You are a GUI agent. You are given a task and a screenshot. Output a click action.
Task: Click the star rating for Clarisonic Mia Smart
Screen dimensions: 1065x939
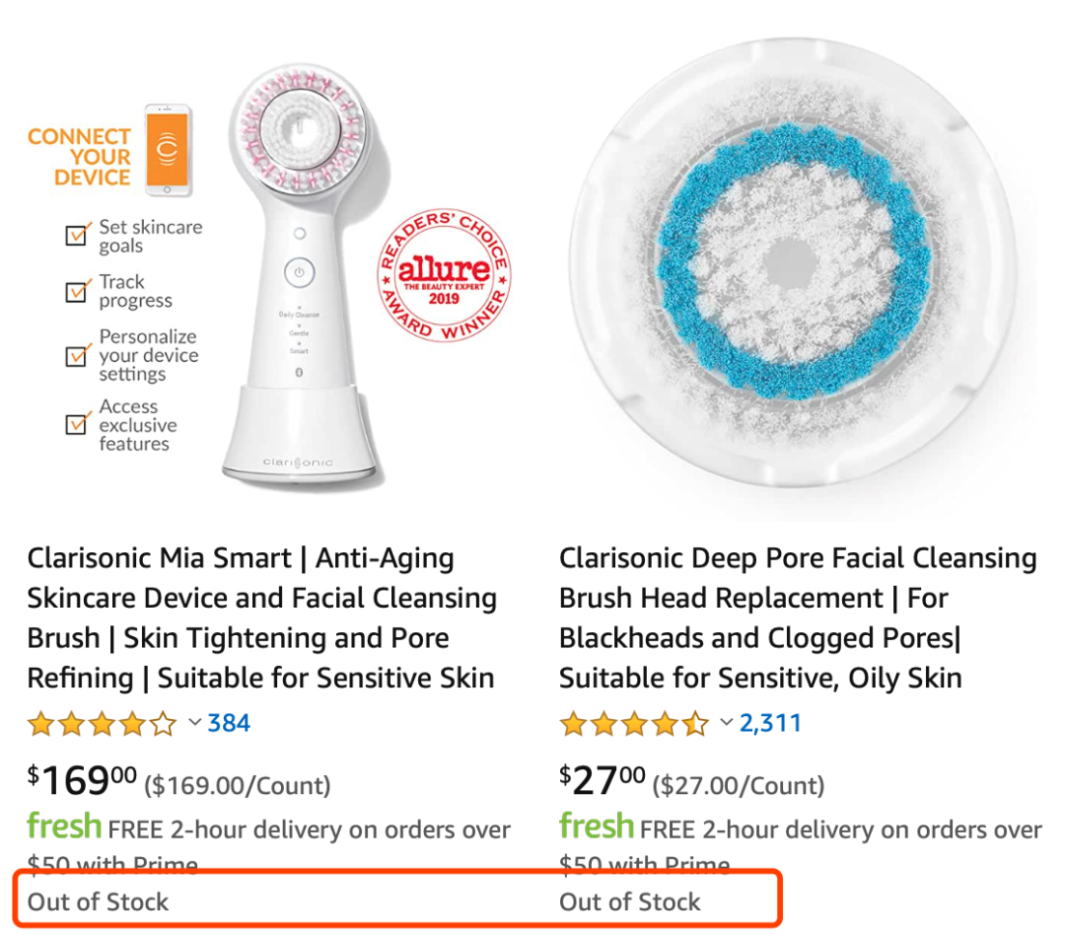[x=102, y=725]
